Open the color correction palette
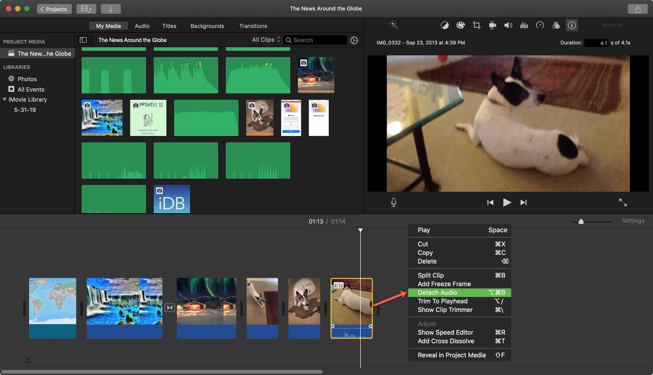Screen dimensions: 653x375 (x=461, y=24)
